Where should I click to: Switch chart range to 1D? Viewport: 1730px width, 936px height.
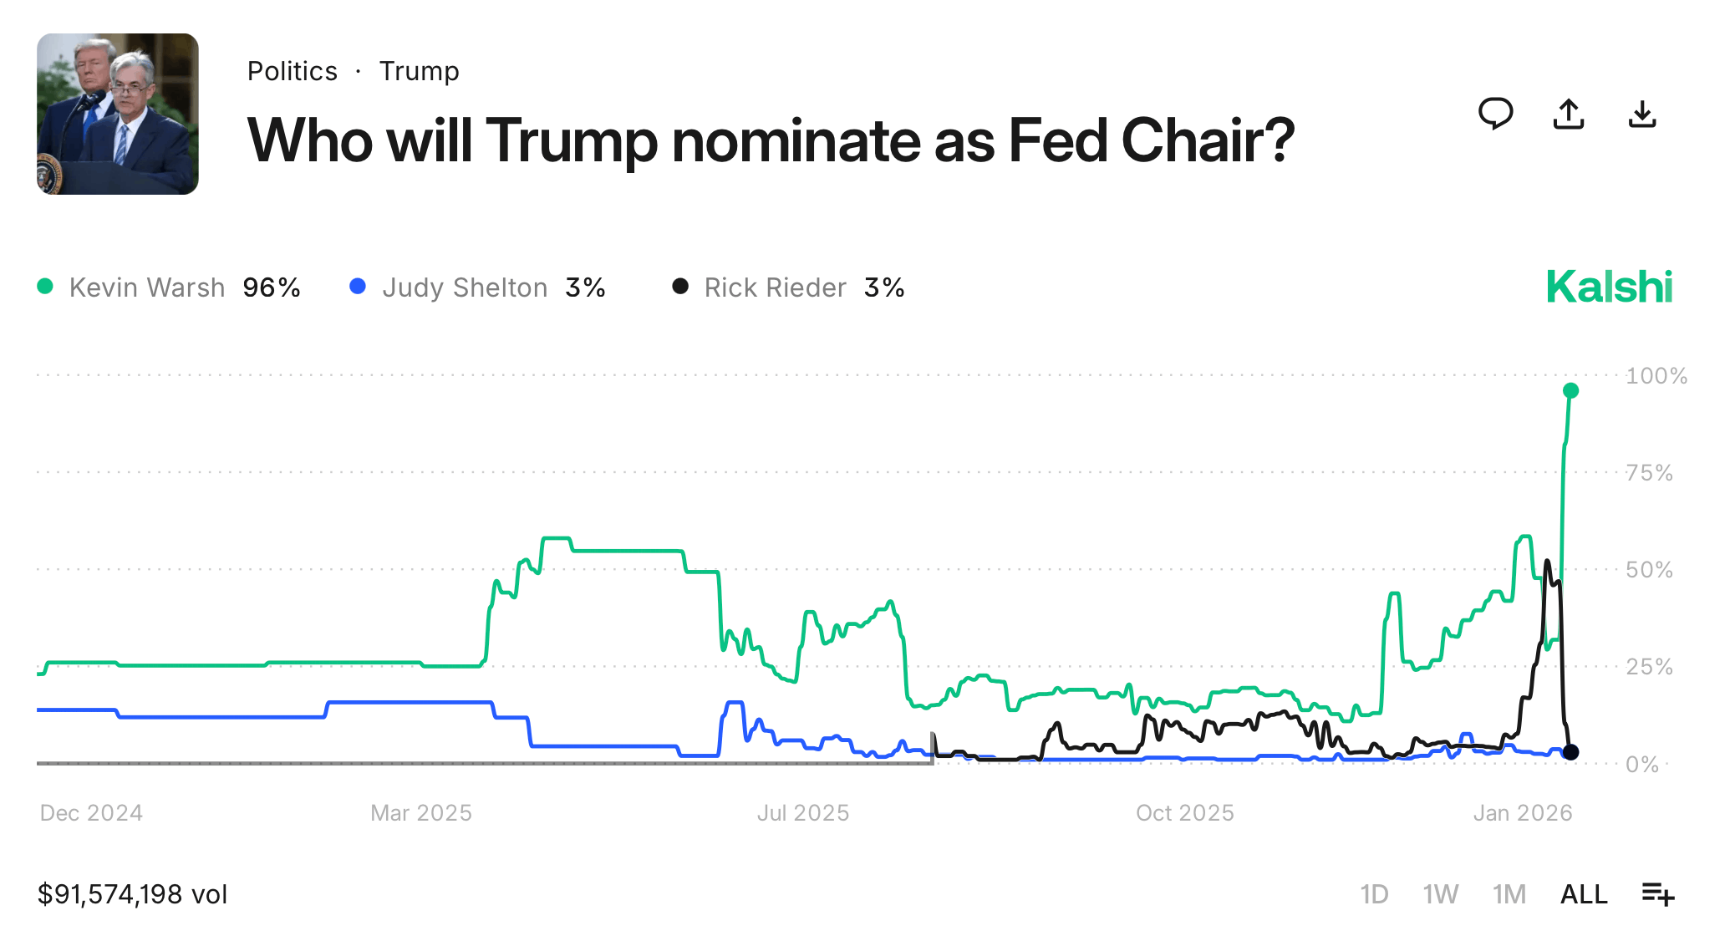click(x=1374, y=894)
